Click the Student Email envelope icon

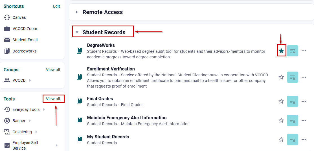pyautogui.click(x=7, y=40)
